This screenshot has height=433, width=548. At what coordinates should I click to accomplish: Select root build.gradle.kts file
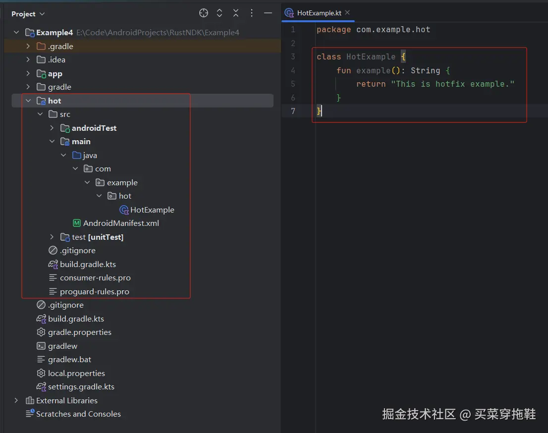[x=76, y=319]
